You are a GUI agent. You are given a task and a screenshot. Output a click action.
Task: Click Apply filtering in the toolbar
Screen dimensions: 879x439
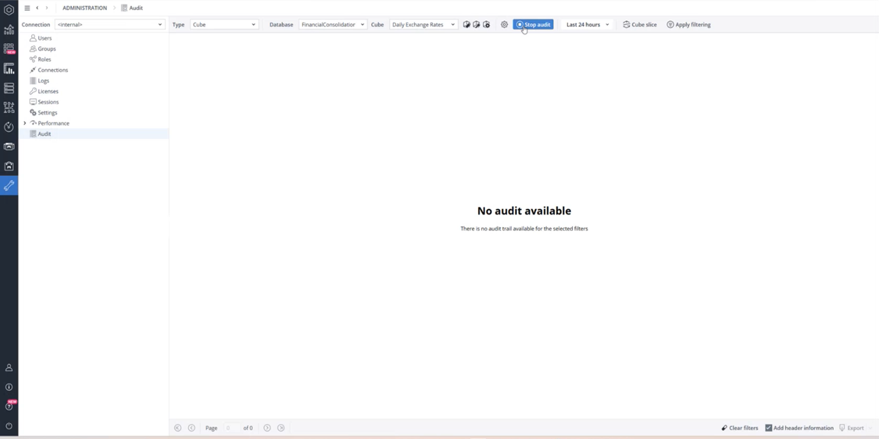tap(689, 25)
